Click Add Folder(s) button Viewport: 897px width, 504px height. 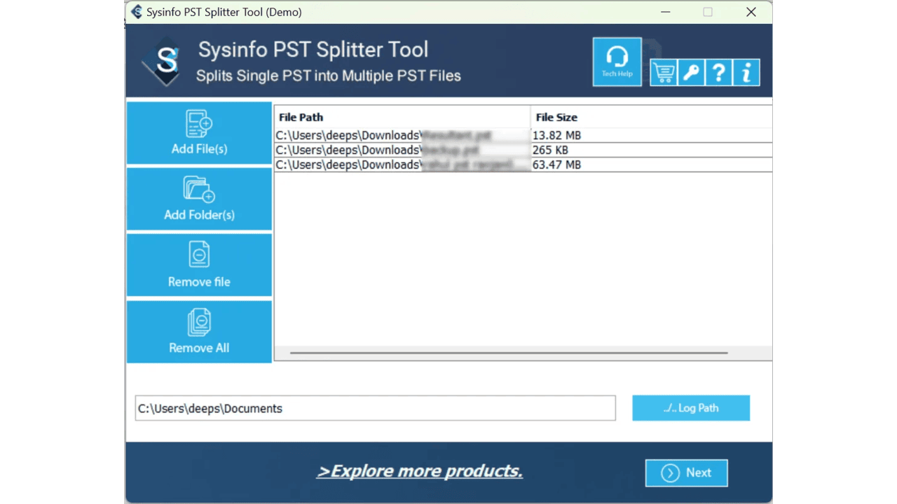(199, 199)
